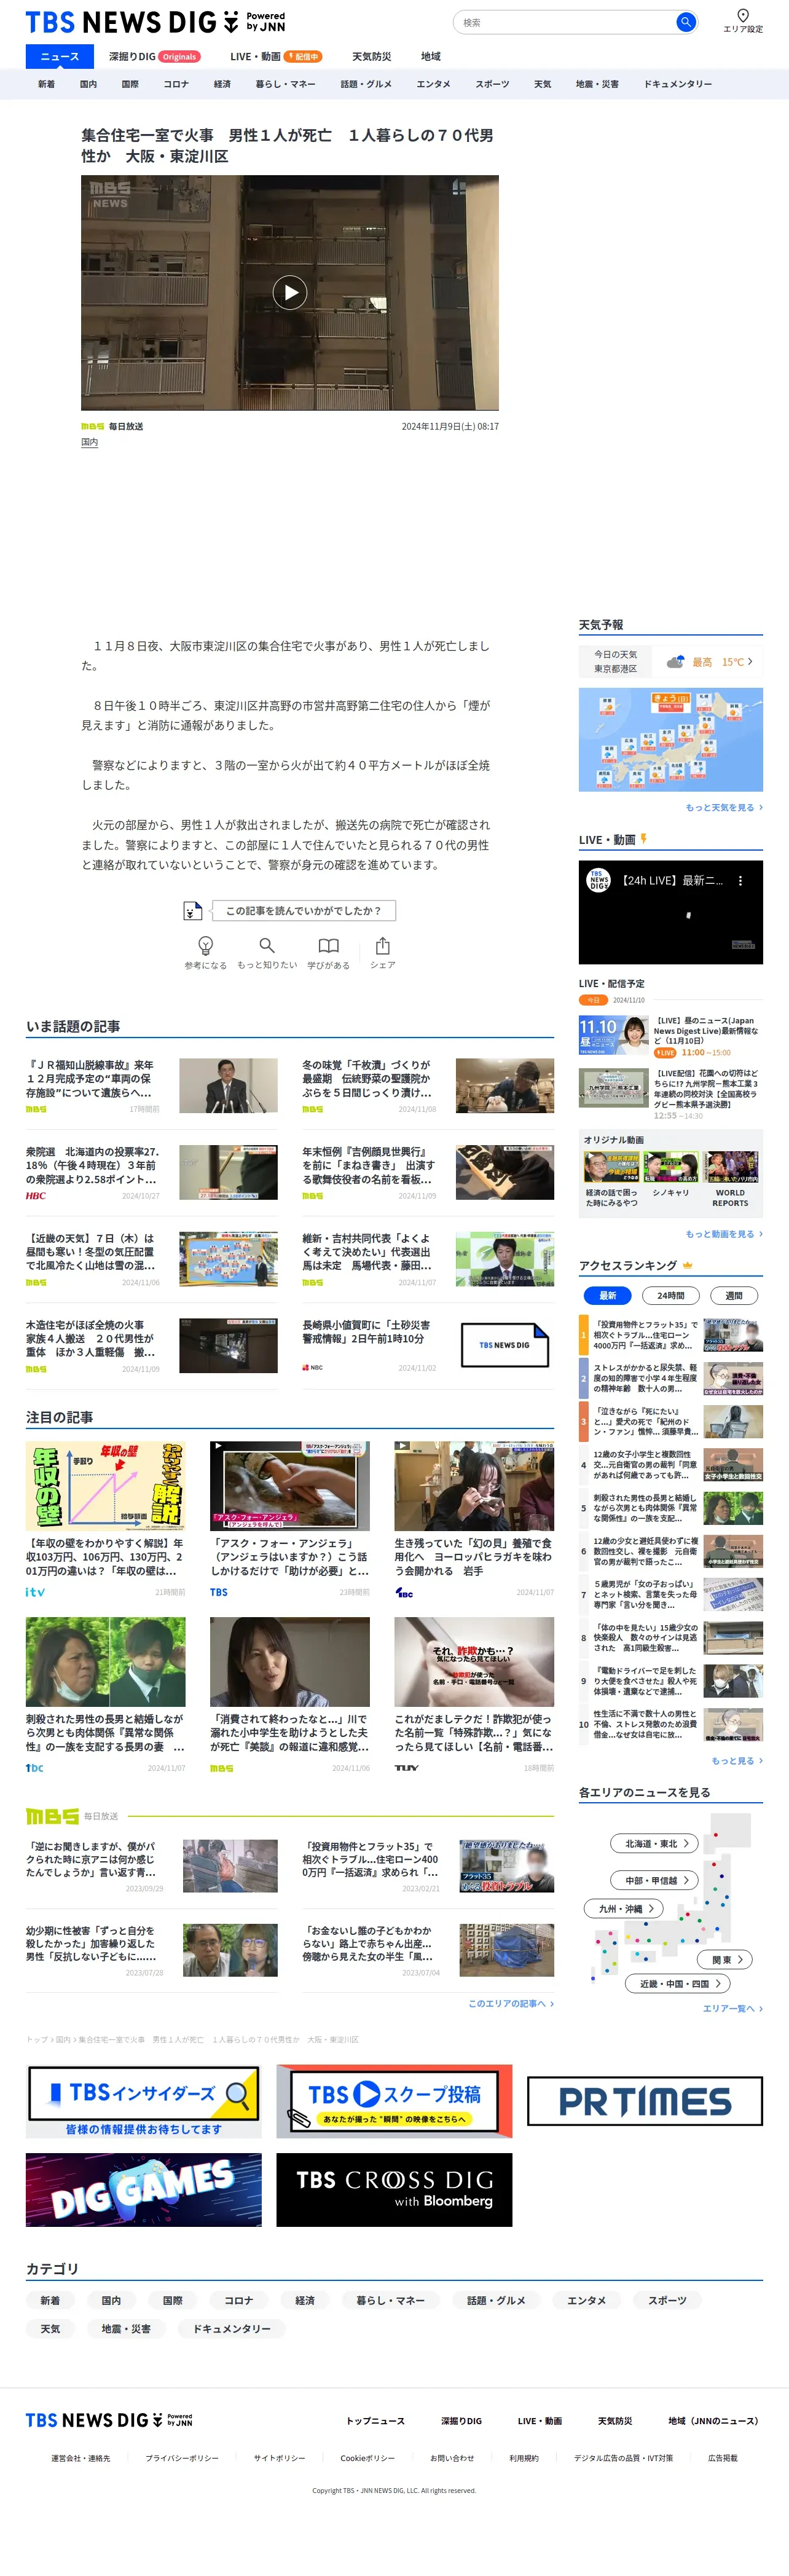Open the TBS CROSS DIG with Bloomberg banner
The height and width of the screenshot is (2576, 789).
[394, 2190]
